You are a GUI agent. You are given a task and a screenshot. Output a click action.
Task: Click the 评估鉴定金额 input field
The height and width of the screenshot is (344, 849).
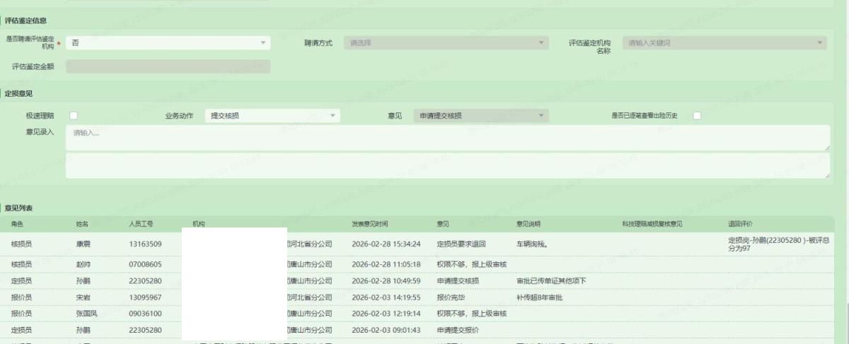coord(168,66)
